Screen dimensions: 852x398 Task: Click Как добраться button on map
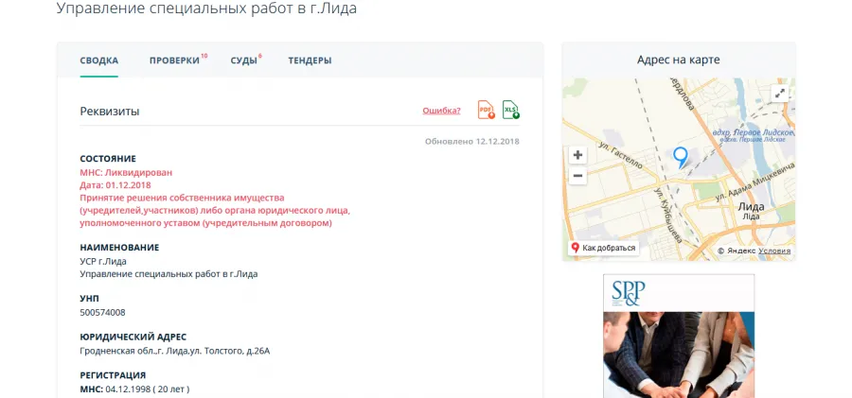pyautogui.click(x=604, y=248)
